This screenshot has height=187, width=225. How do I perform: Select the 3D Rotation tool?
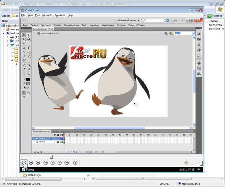29,39
